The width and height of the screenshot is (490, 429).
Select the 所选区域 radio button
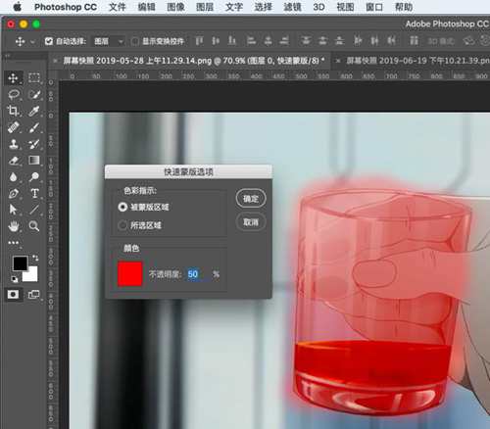click(x=122, y=225)
